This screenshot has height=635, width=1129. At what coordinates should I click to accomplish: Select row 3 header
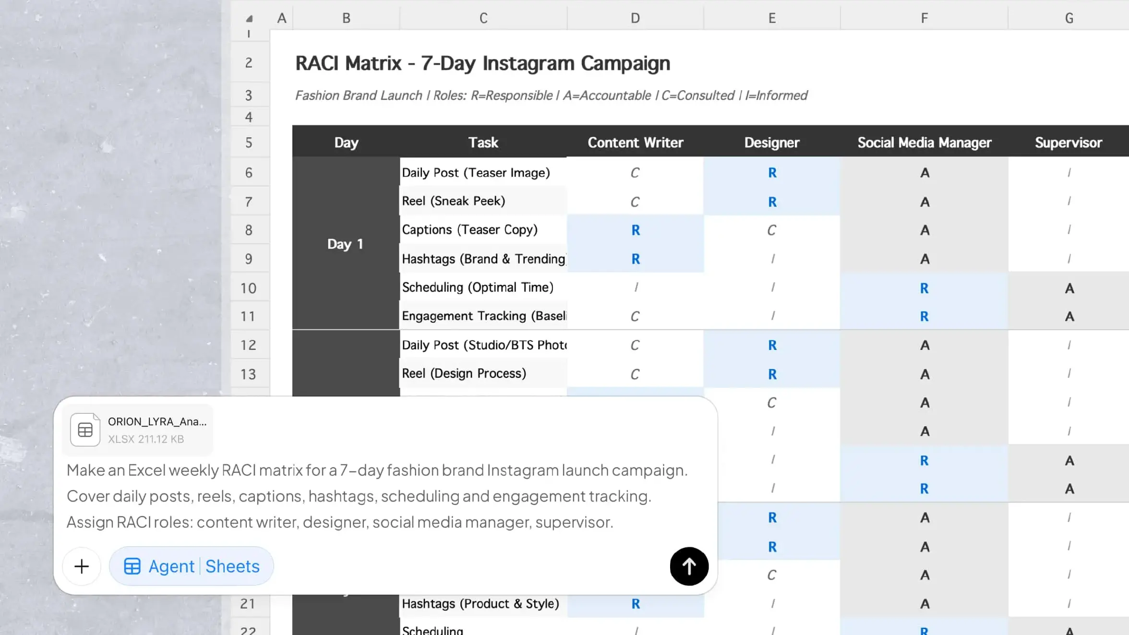coord(249,95)
